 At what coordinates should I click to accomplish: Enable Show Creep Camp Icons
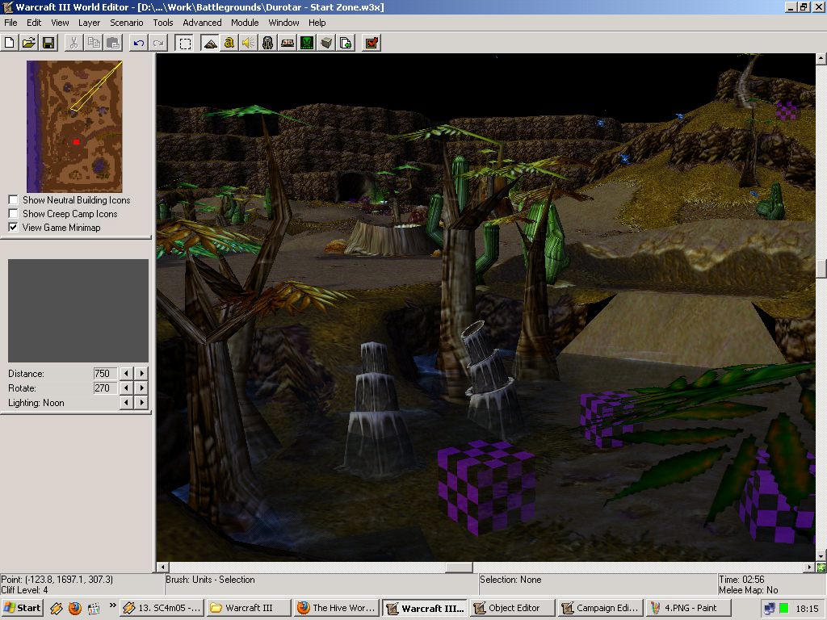pyautogui.click(x=13, y=213)
